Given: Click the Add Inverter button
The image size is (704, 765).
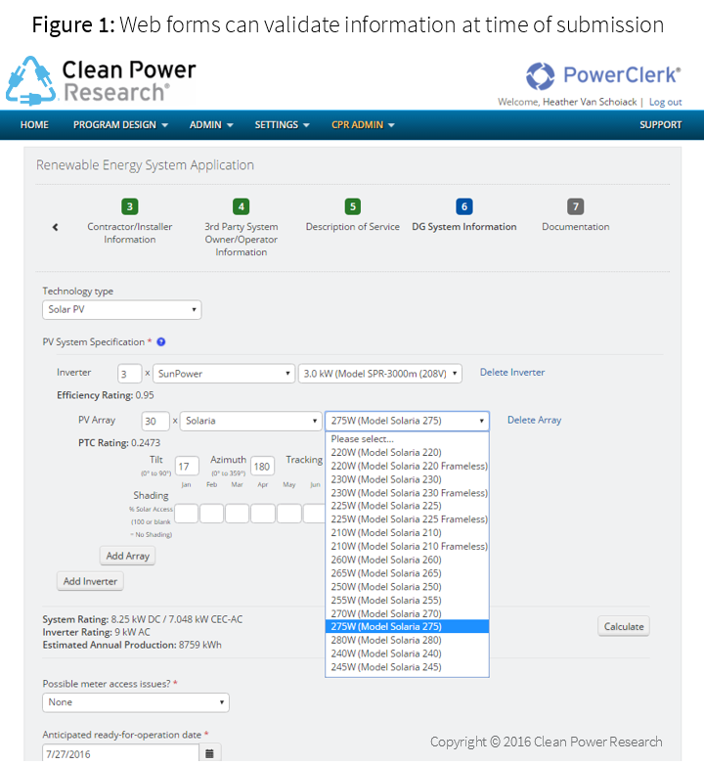Looking at the screenshot, I should [90, 581].
